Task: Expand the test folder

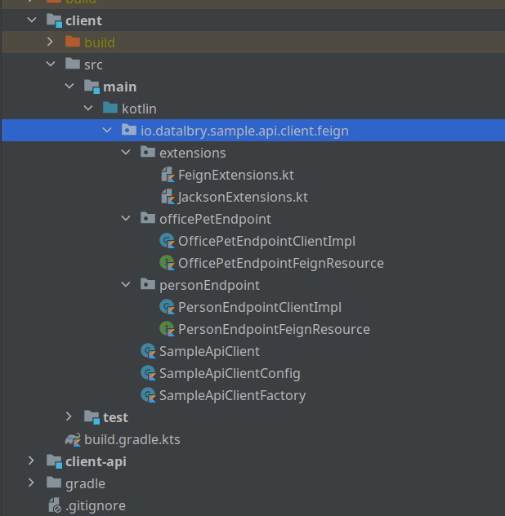Action: (69, 417)
